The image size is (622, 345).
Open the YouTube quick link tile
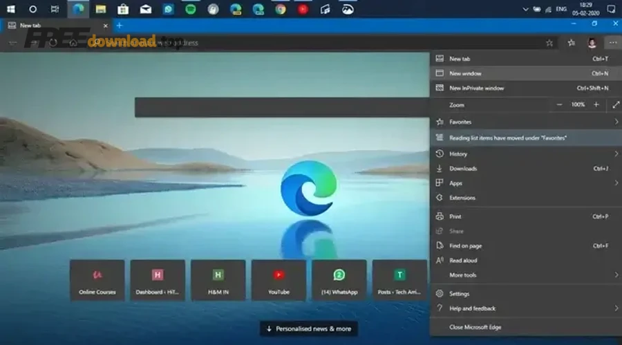tap(279, 280)
